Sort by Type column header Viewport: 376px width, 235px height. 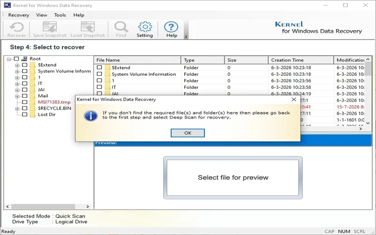click(x=203, y=60)
